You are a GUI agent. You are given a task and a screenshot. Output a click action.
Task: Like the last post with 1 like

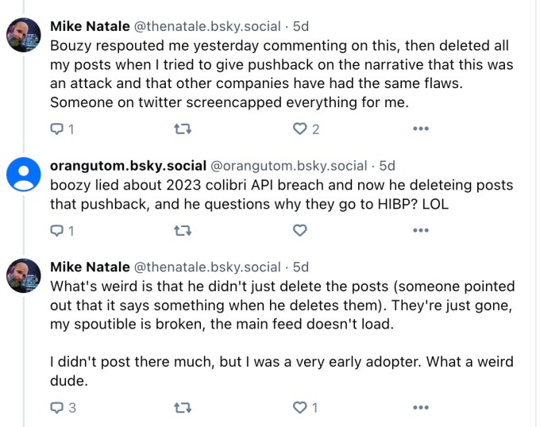click(x=300, y=408)
